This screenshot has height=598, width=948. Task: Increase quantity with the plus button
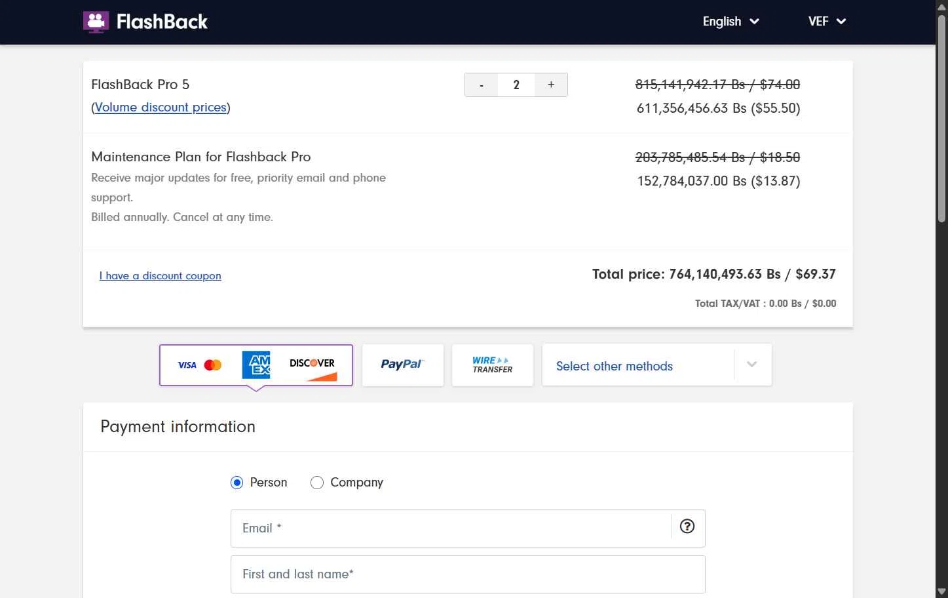coord(551,85)
